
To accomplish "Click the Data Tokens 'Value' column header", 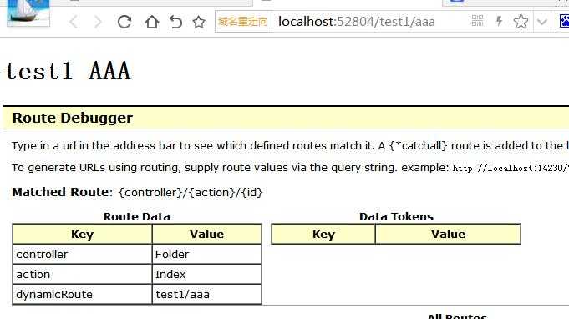I will [448, 234].
